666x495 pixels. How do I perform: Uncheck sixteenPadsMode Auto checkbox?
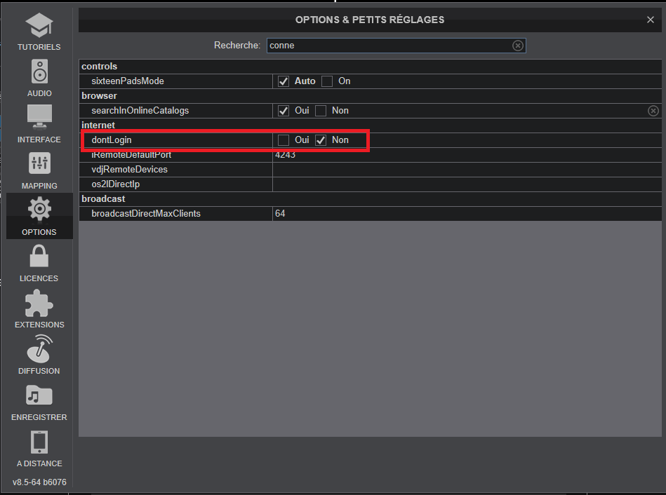tap(284, 81)
